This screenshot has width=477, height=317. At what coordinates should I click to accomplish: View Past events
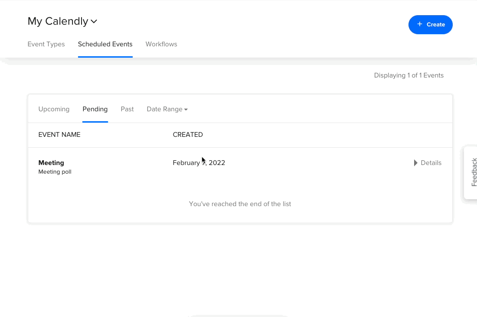(127, 109)
